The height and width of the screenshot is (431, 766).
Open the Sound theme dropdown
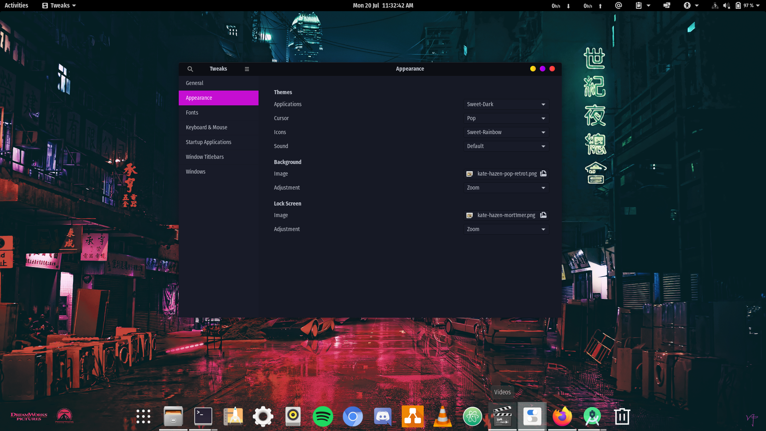coord(506,146)
